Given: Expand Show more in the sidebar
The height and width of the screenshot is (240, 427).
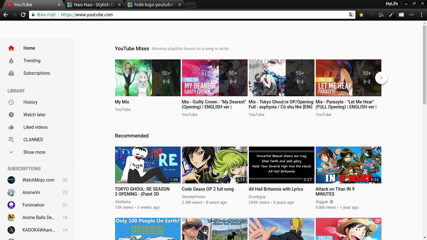Looking at the screenshot, I should (x=34, y=152).
